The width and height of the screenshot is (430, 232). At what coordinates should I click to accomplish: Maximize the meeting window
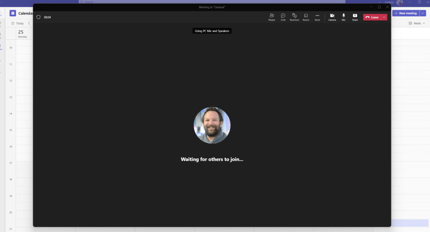379,7
